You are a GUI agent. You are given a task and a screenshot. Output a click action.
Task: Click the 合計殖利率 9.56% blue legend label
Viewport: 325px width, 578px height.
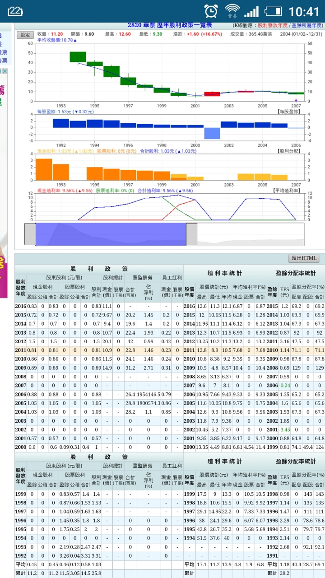166,191
